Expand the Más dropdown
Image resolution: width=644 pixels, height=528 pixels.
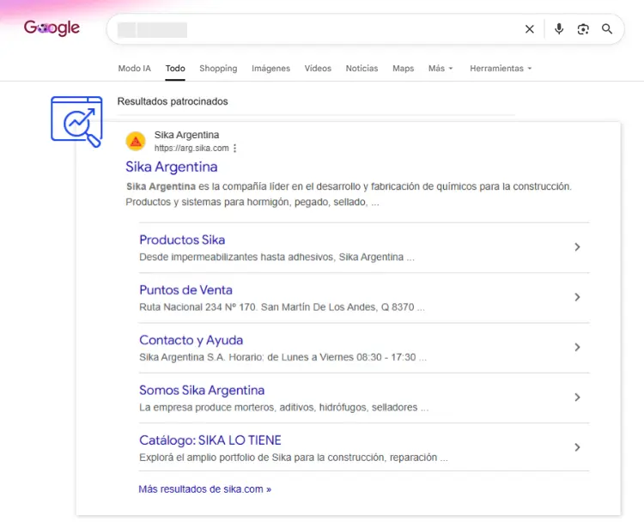(x=440, y=68)
